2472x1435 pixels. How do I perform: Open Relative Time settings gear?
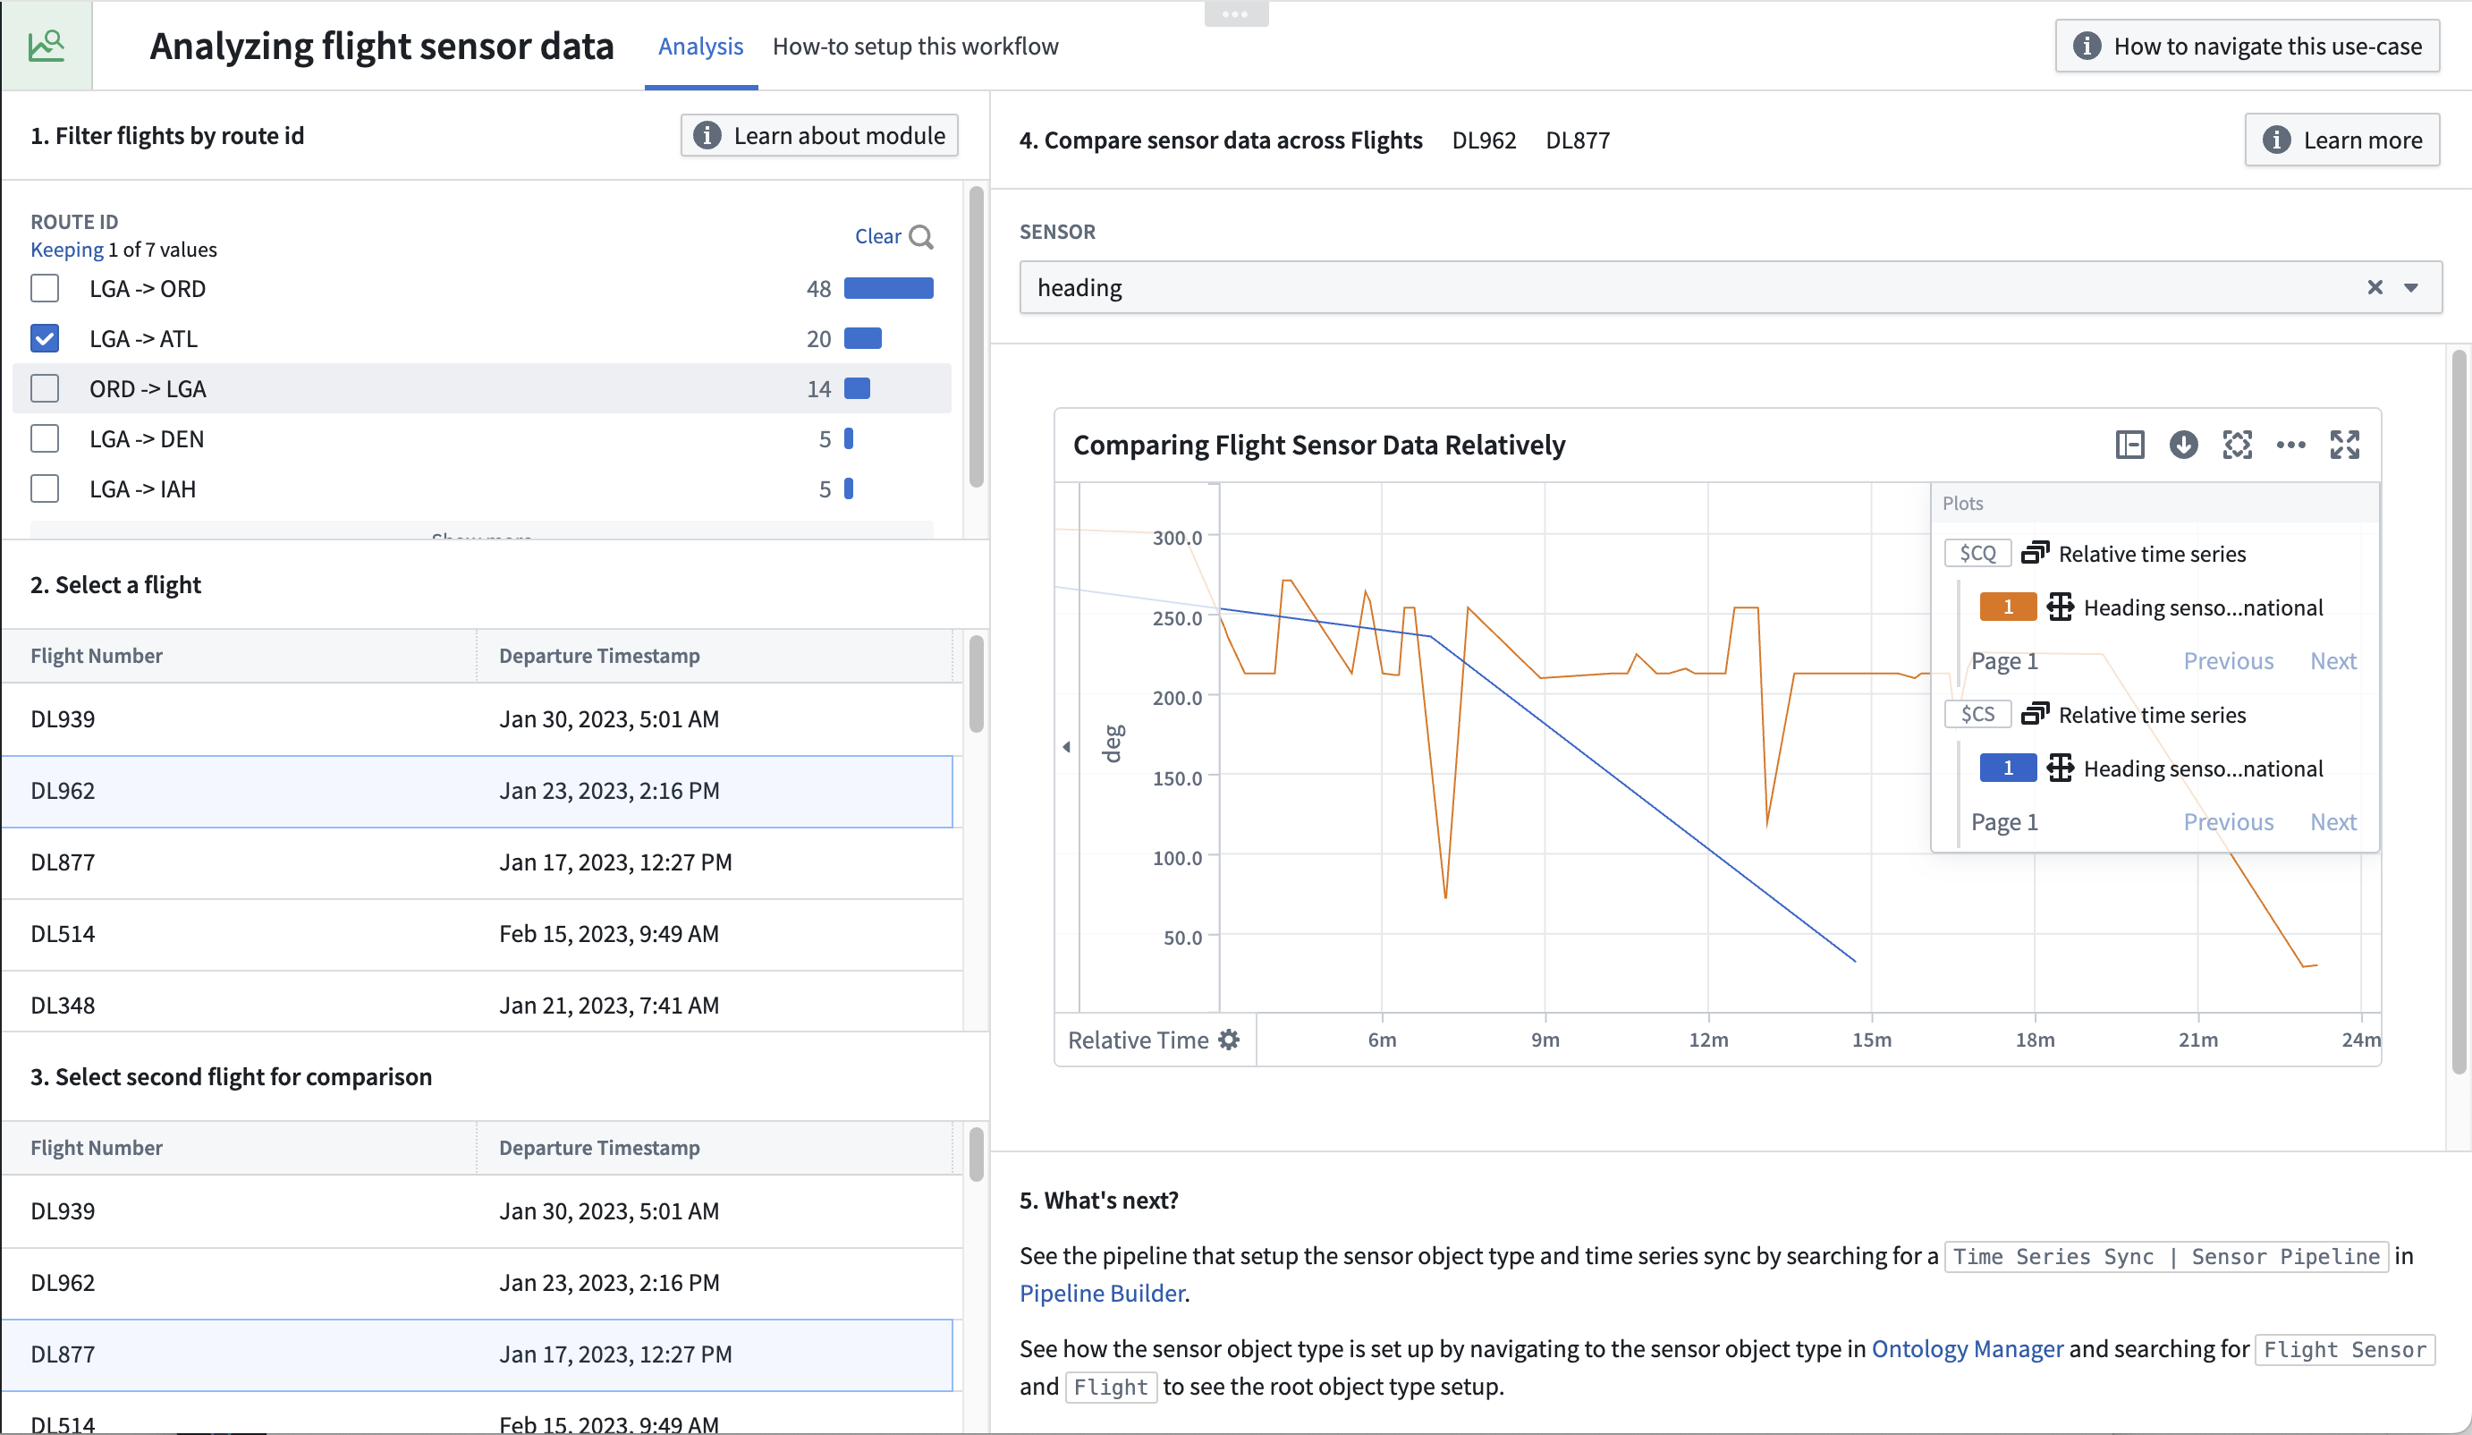pos(1229,1040)
